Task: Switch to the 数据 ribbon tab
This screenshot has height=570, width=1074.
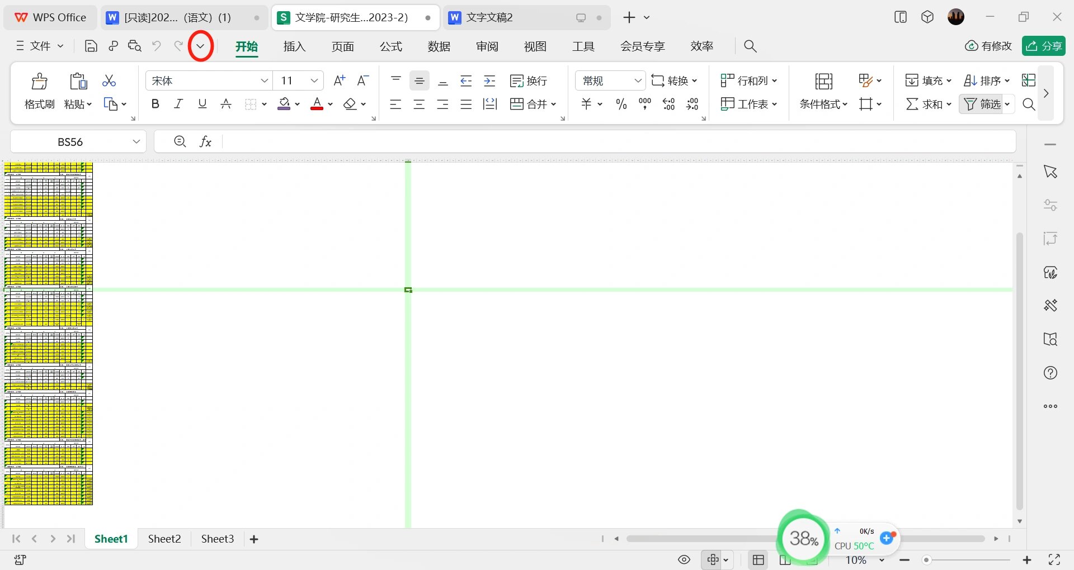Action: (439, 46)
